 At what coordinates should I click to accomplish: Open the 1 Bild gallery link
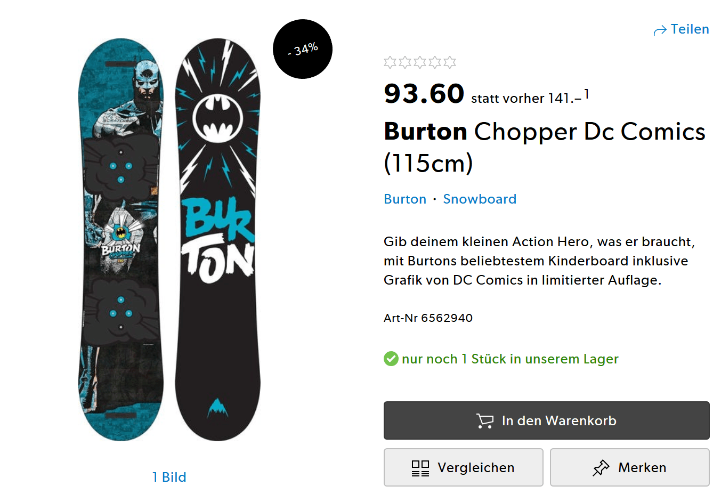tap(169, 477)
